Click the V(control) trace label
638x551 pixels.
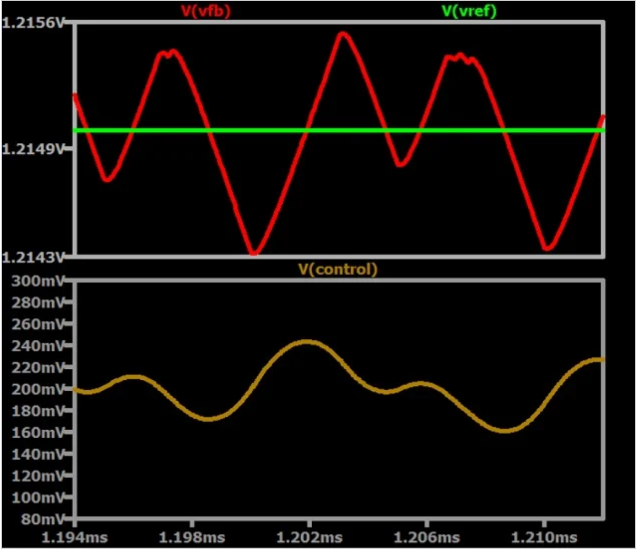point(338,269)
